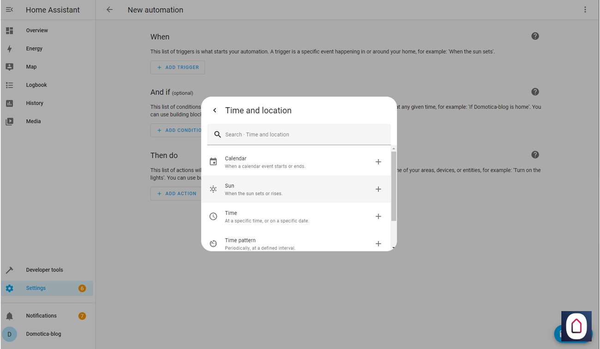Open the three-dot overflow menu
This screenshot has width=600, height=349.
click(585, 10)
